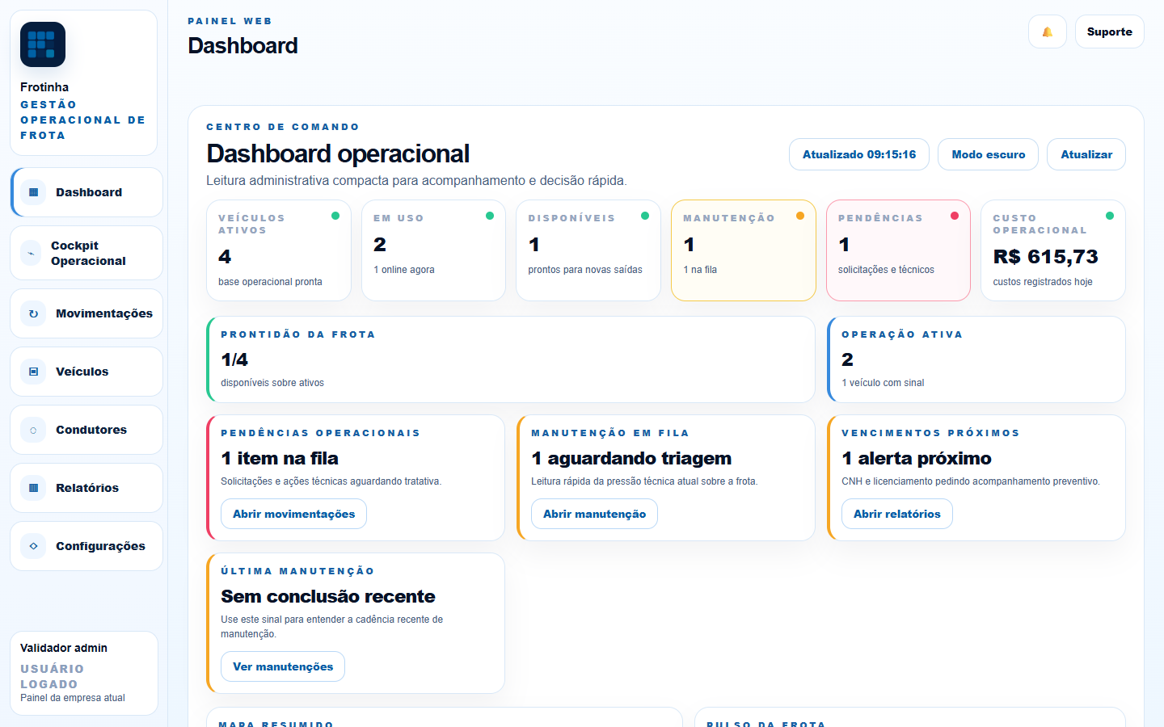Toggle Modo escuro
This screenshot has height=727, width=1164.
(988, 154)
